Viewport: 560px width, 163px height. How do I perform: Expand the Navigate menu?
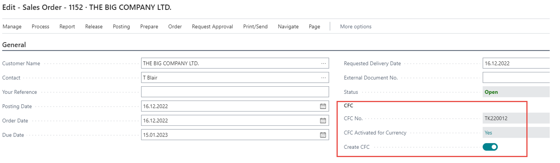click(288, 27)
